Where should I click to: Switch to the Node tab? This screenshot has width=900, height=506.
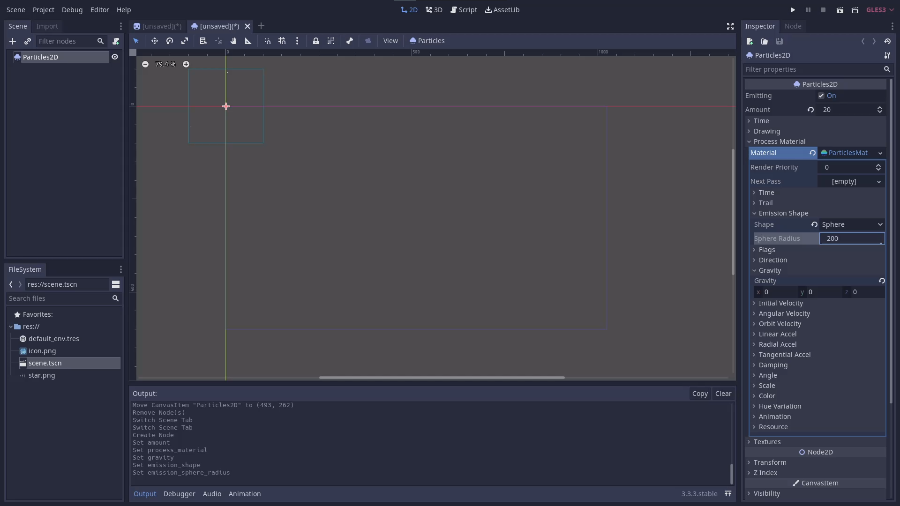point(793,26)
